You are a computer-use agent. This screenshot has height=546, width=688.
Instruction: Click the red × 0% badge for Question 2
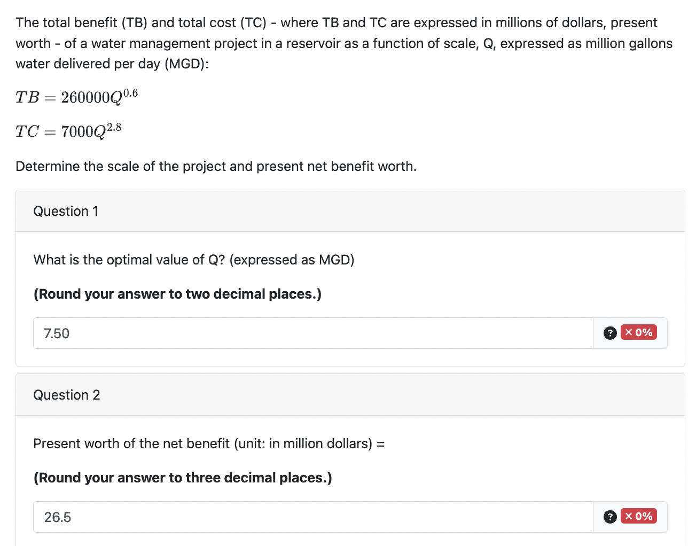(x=639, y=516)
